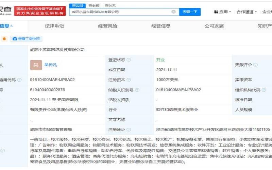Image resolution: width=272 pixels, height=170 pixels.
Task: Open legal representative 吴传凡 link
Action: tap(51, 65)
